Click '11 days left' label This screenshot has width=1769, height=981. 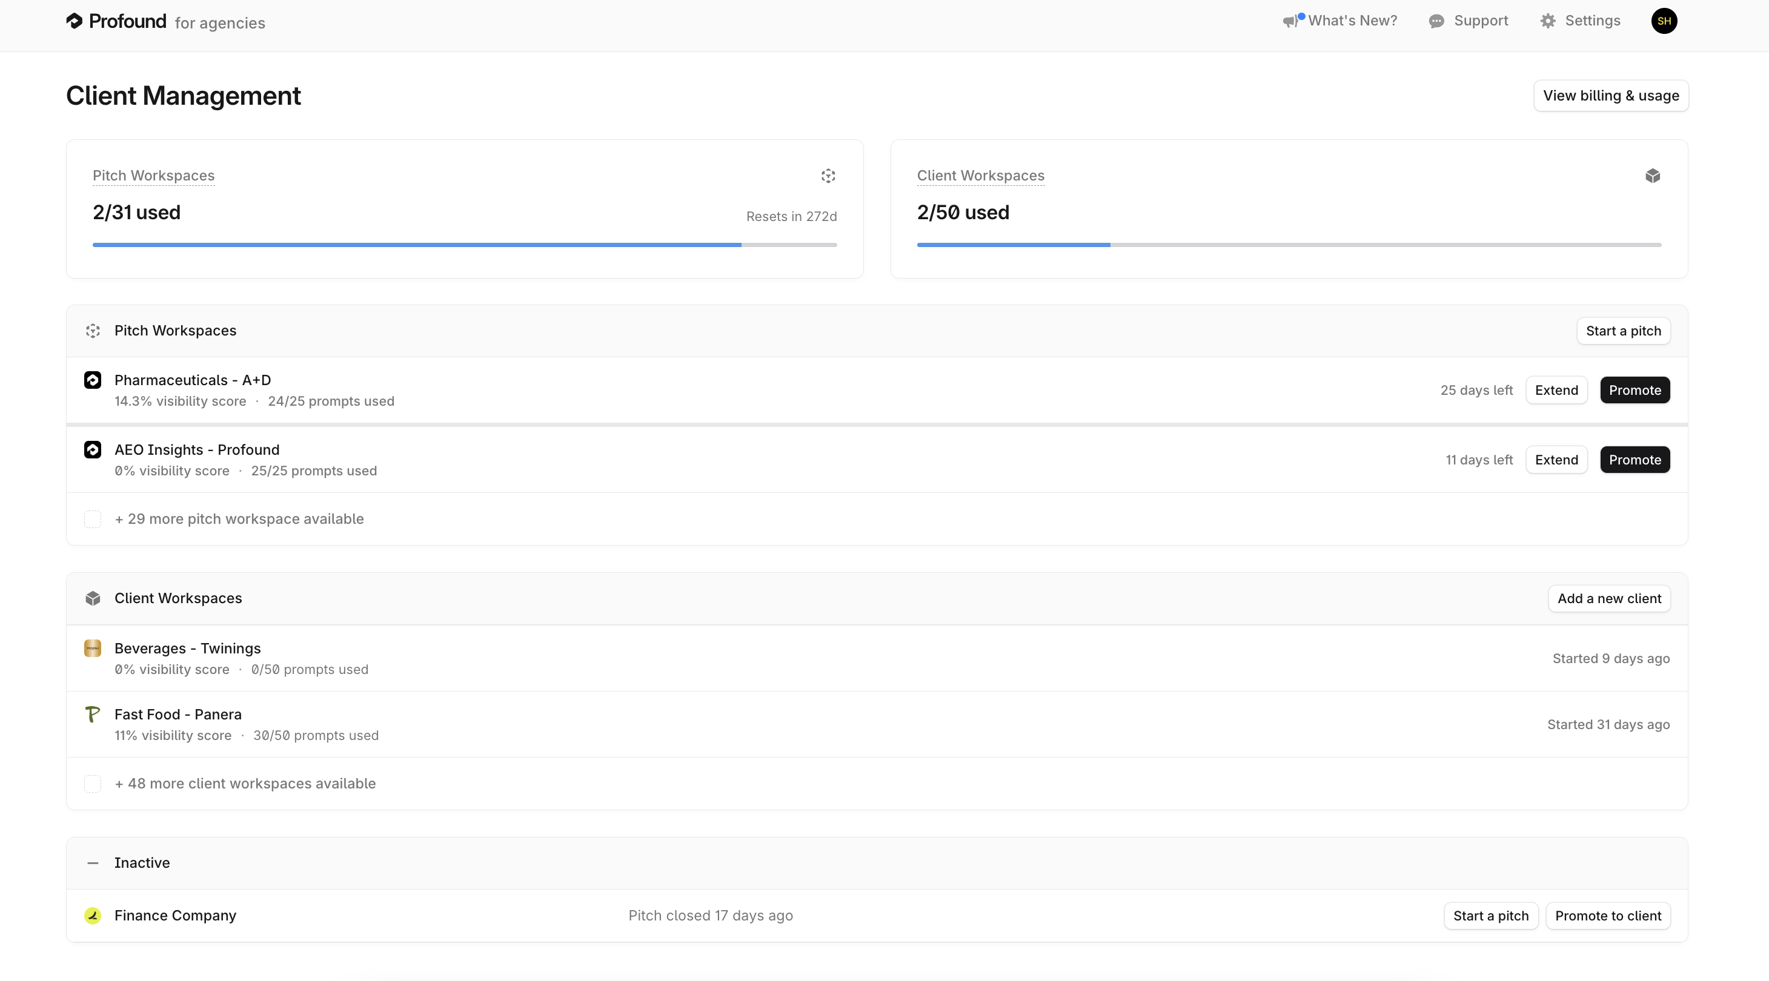click(x=1479, y=460)
